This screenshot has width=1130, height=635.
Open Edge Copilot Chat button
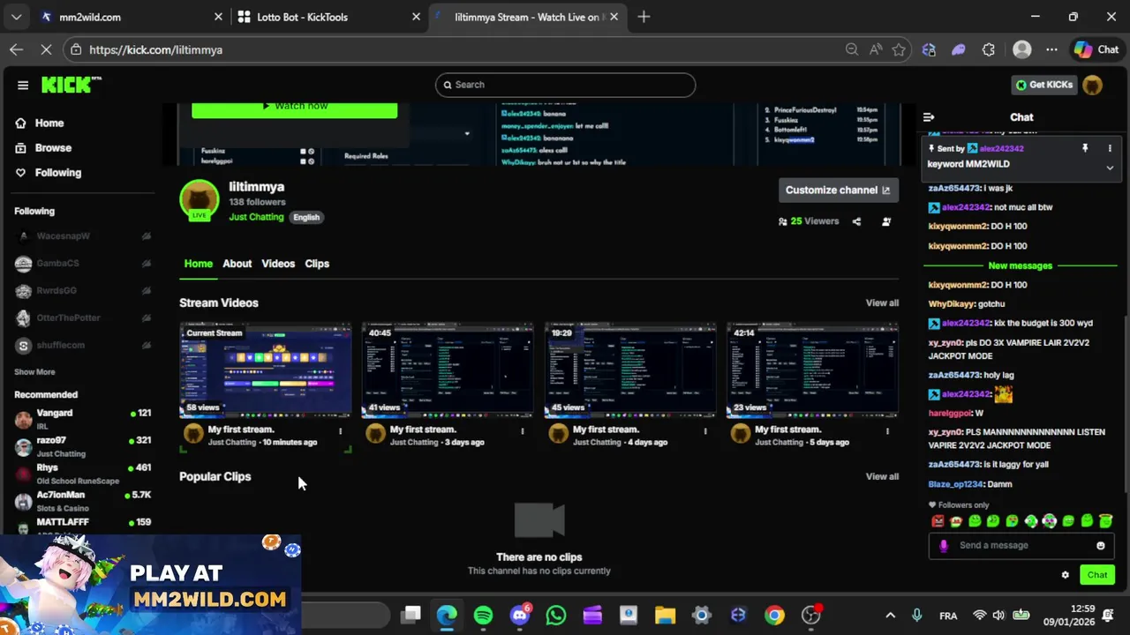click(x=1096, y=49)
